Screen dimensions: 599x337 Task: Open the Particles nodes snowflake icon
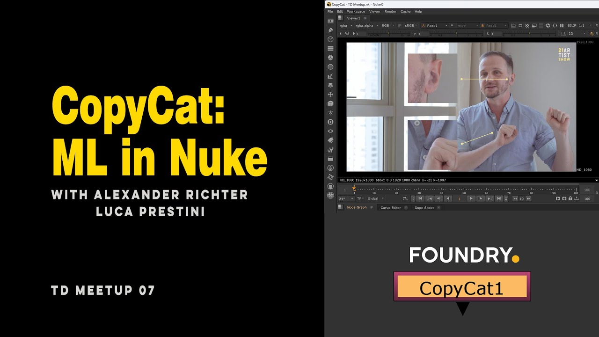tap(330, 113)
